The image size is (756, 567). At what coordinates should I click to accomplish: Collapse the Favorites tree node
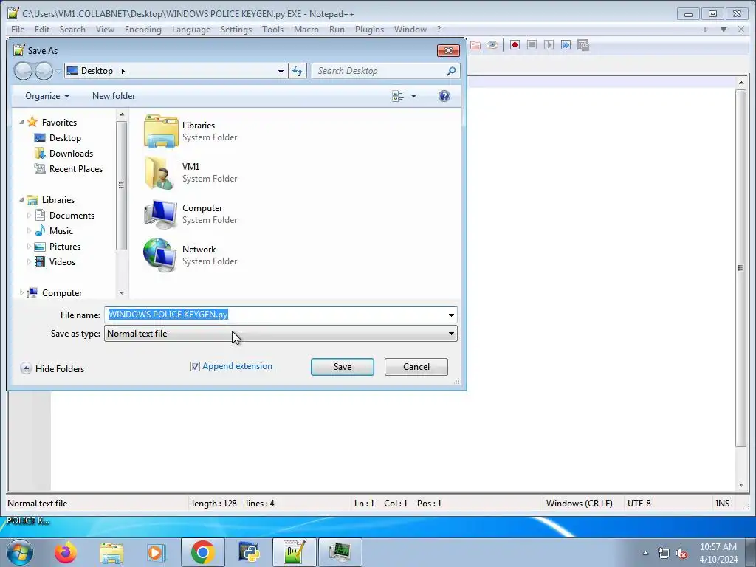[21, 123]
